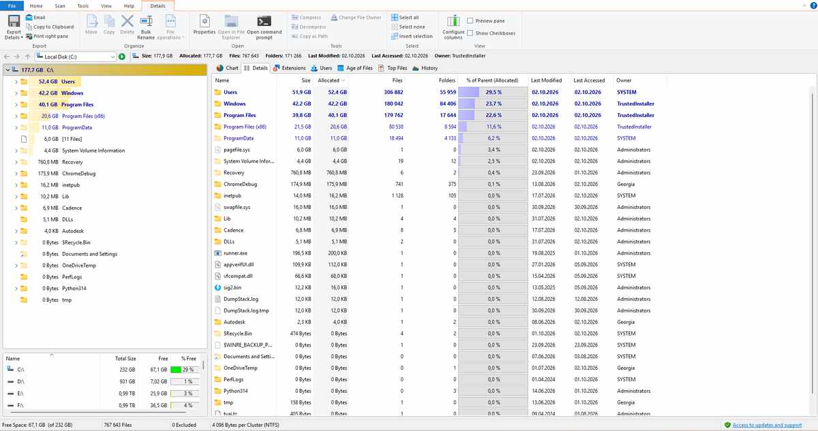Switch to the Extensions tab

point(289,68)
